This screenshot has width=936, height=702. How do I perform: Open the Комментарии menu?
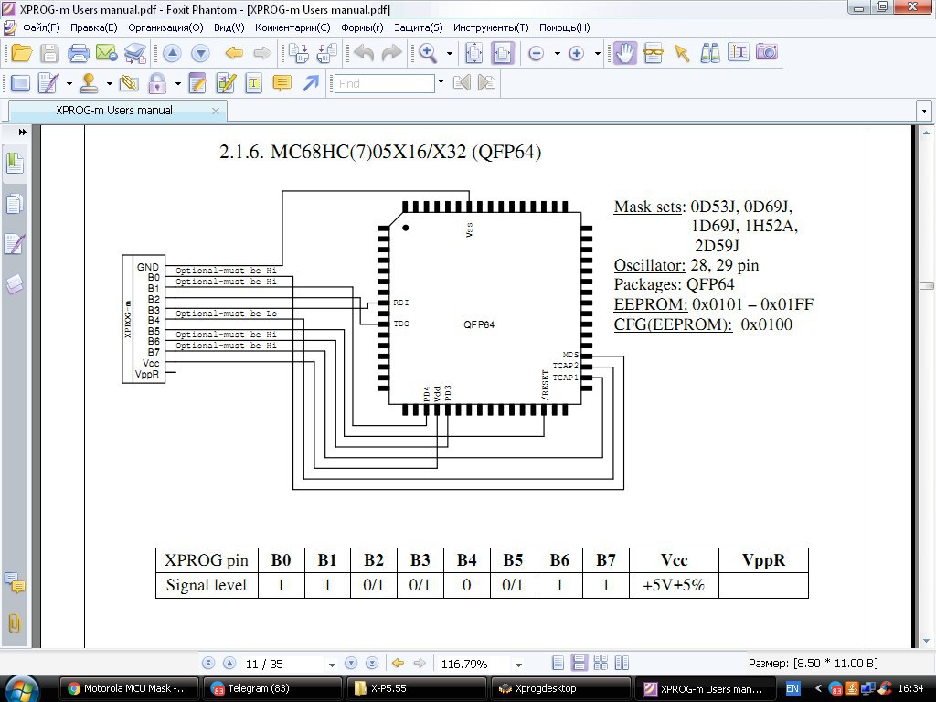point(292,27)
